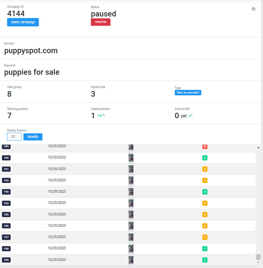Click the 'static campaign' button
Image resolution: width=263 pixels, height=268 pixels.
click(x=23, y=22)
